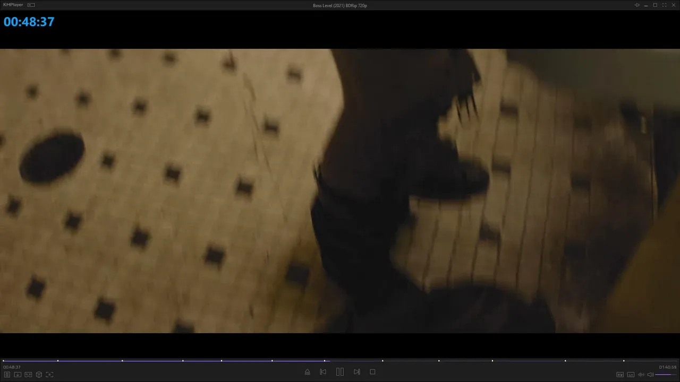
Task: Click the volume slider
Action: 666,375
